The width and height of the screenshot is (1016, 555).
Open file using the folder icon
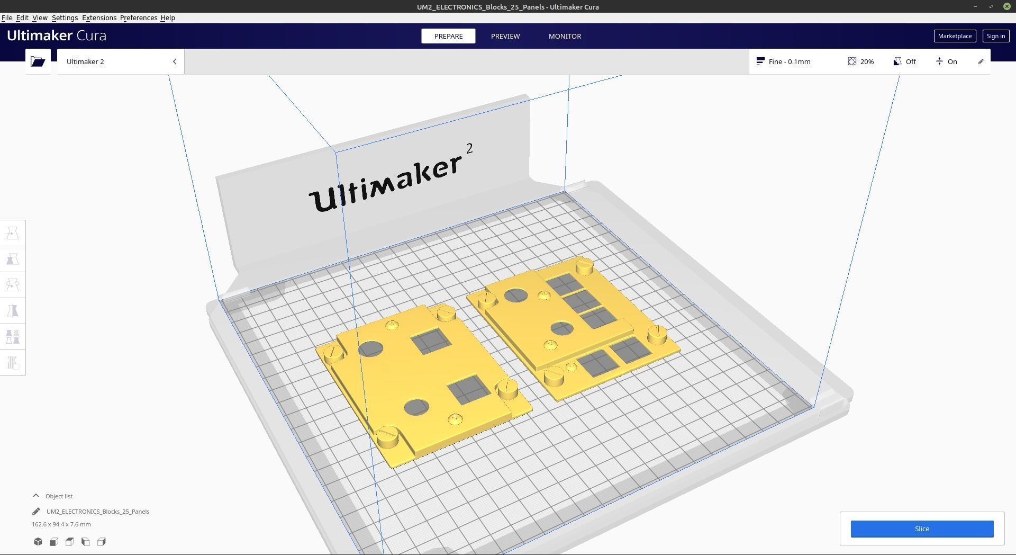pos(38,61)
